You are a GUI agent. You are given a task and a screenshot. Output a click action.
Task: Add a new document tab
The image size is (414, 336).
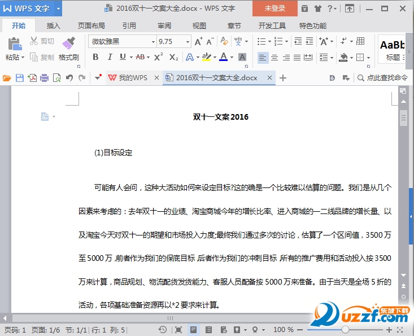[x=283, y=78]
